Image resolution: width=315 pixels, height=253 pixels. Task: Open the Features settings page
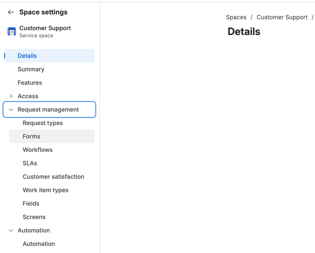point(30,83)
